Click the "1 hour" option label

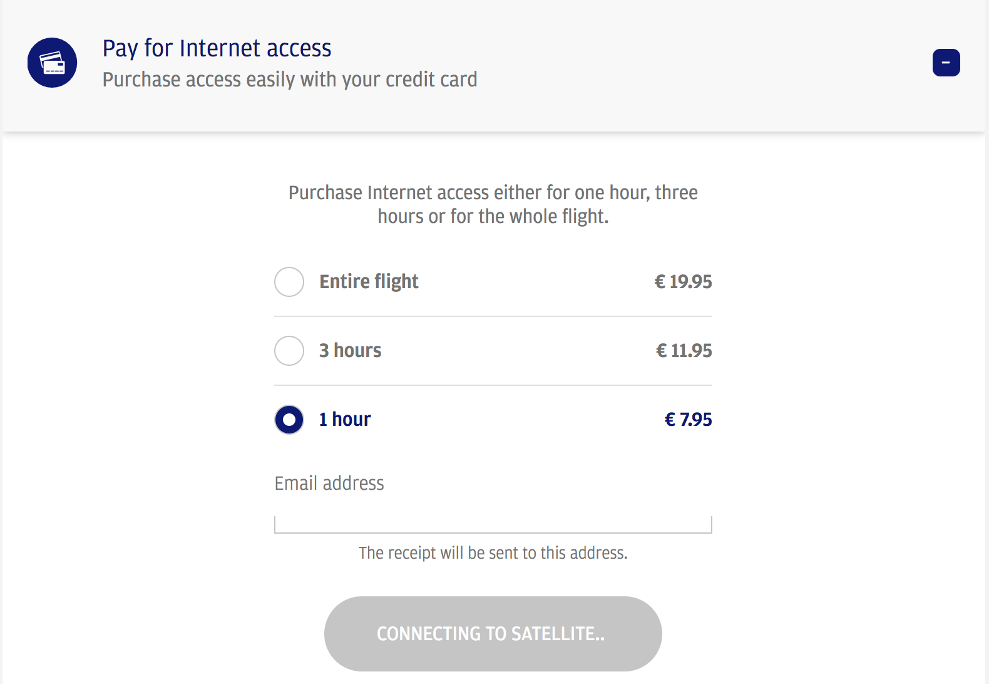tap(345, 420)
